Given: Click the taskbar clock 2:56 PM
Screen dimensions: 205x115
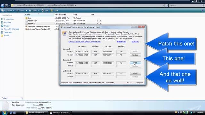Looking at the screenshot, I should [x=199, y=112].
